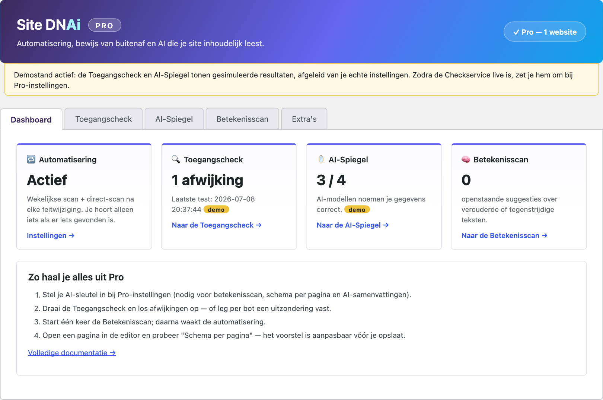Click the "Demostand actief" notice text
603x400 pixels.
(x=293, y=80)
